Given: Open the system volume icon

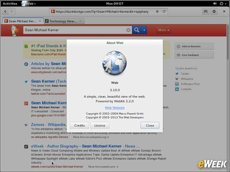Looking at the screenshot, I should click(215, 4).
